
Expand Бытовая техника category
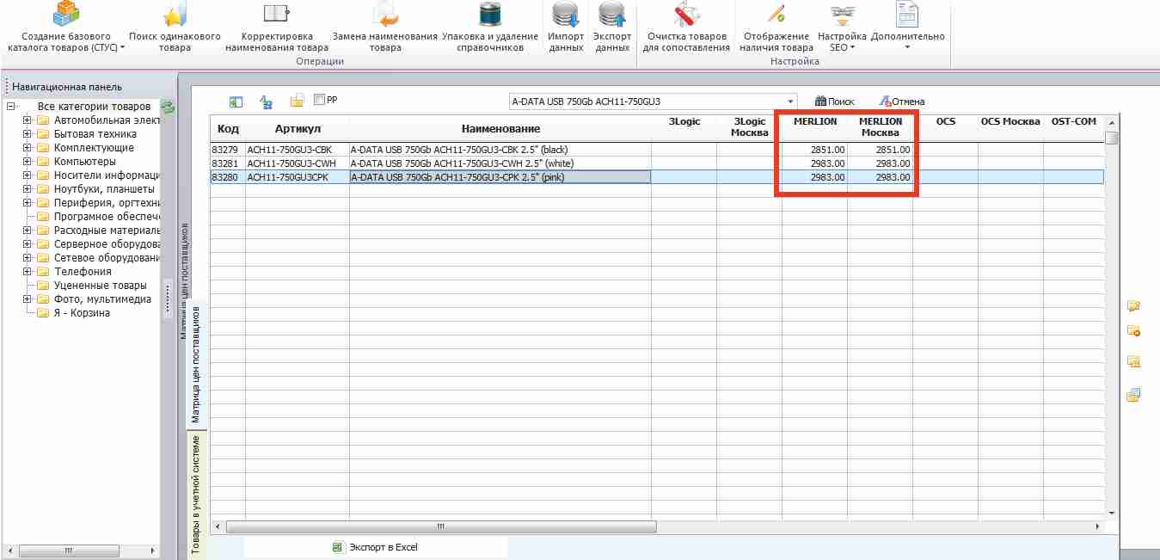(28, 134)
